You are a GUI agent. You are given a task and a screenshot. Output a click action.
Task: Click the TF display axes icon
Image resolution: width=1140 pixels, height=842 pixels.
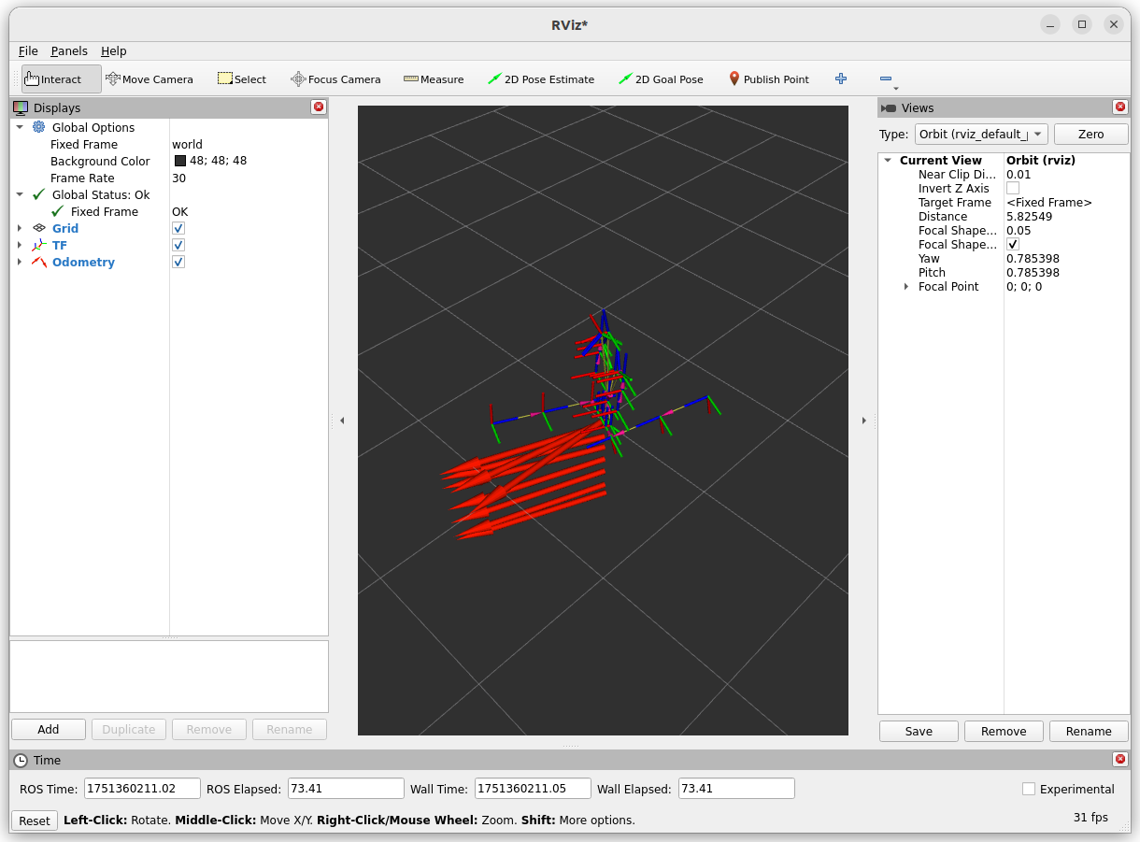(x=38, y=245)
